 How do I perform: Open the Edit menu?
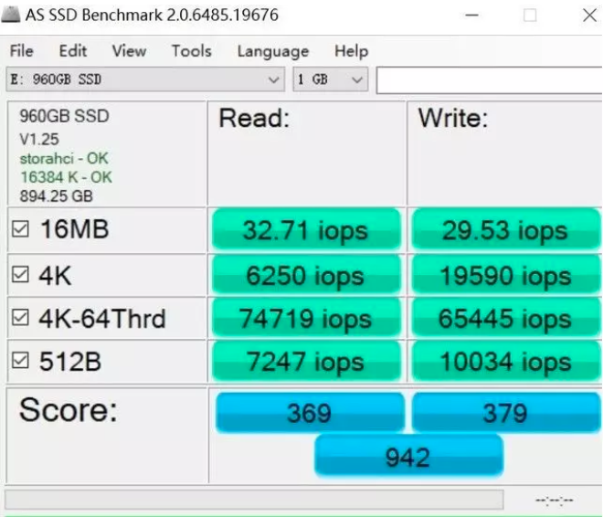click(73, 51)
